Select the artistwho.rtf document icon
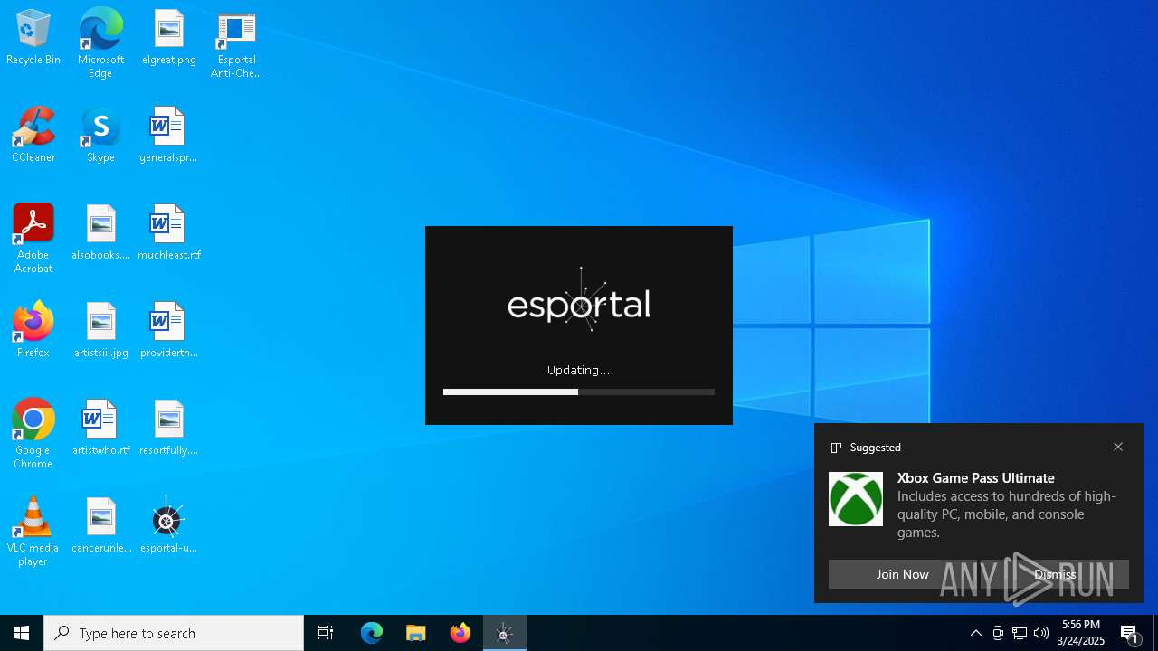The height and width of the screenshot is (651, 1158). coord(101,429)
